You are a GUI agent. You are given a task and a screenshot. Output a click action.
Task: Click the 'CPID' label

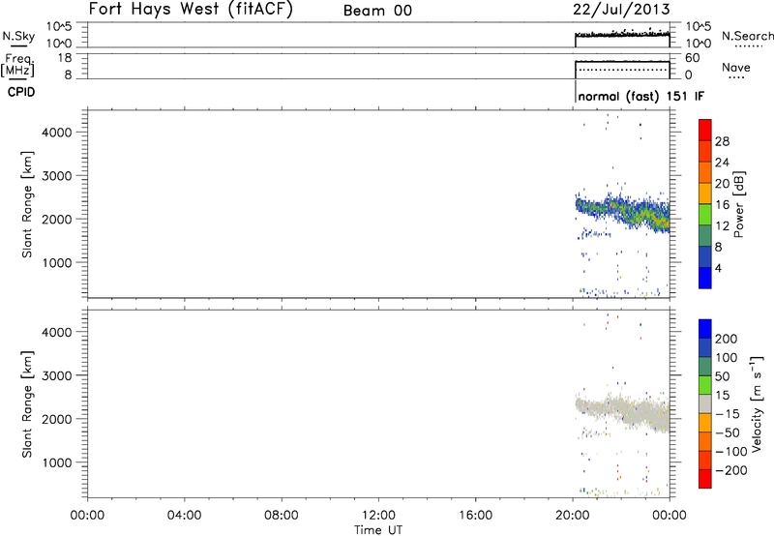[x=21, y=92]
